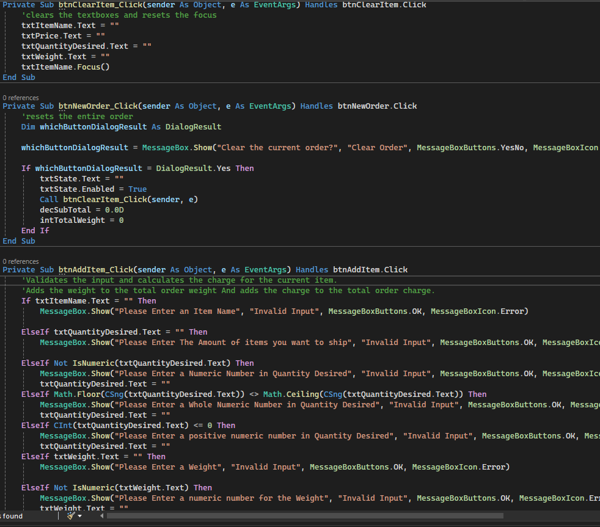Click 'Math.Ceiling' in the ElseIf condition

(291, 394)
